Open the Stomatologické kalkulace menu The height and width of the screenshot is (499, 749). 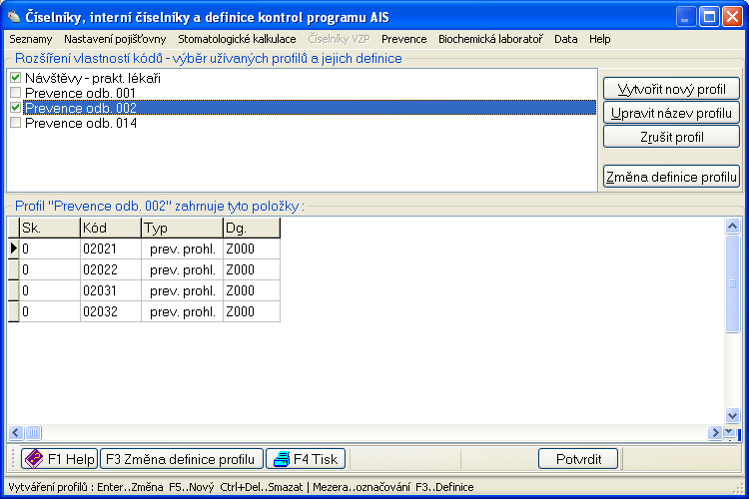pos(237,39)
